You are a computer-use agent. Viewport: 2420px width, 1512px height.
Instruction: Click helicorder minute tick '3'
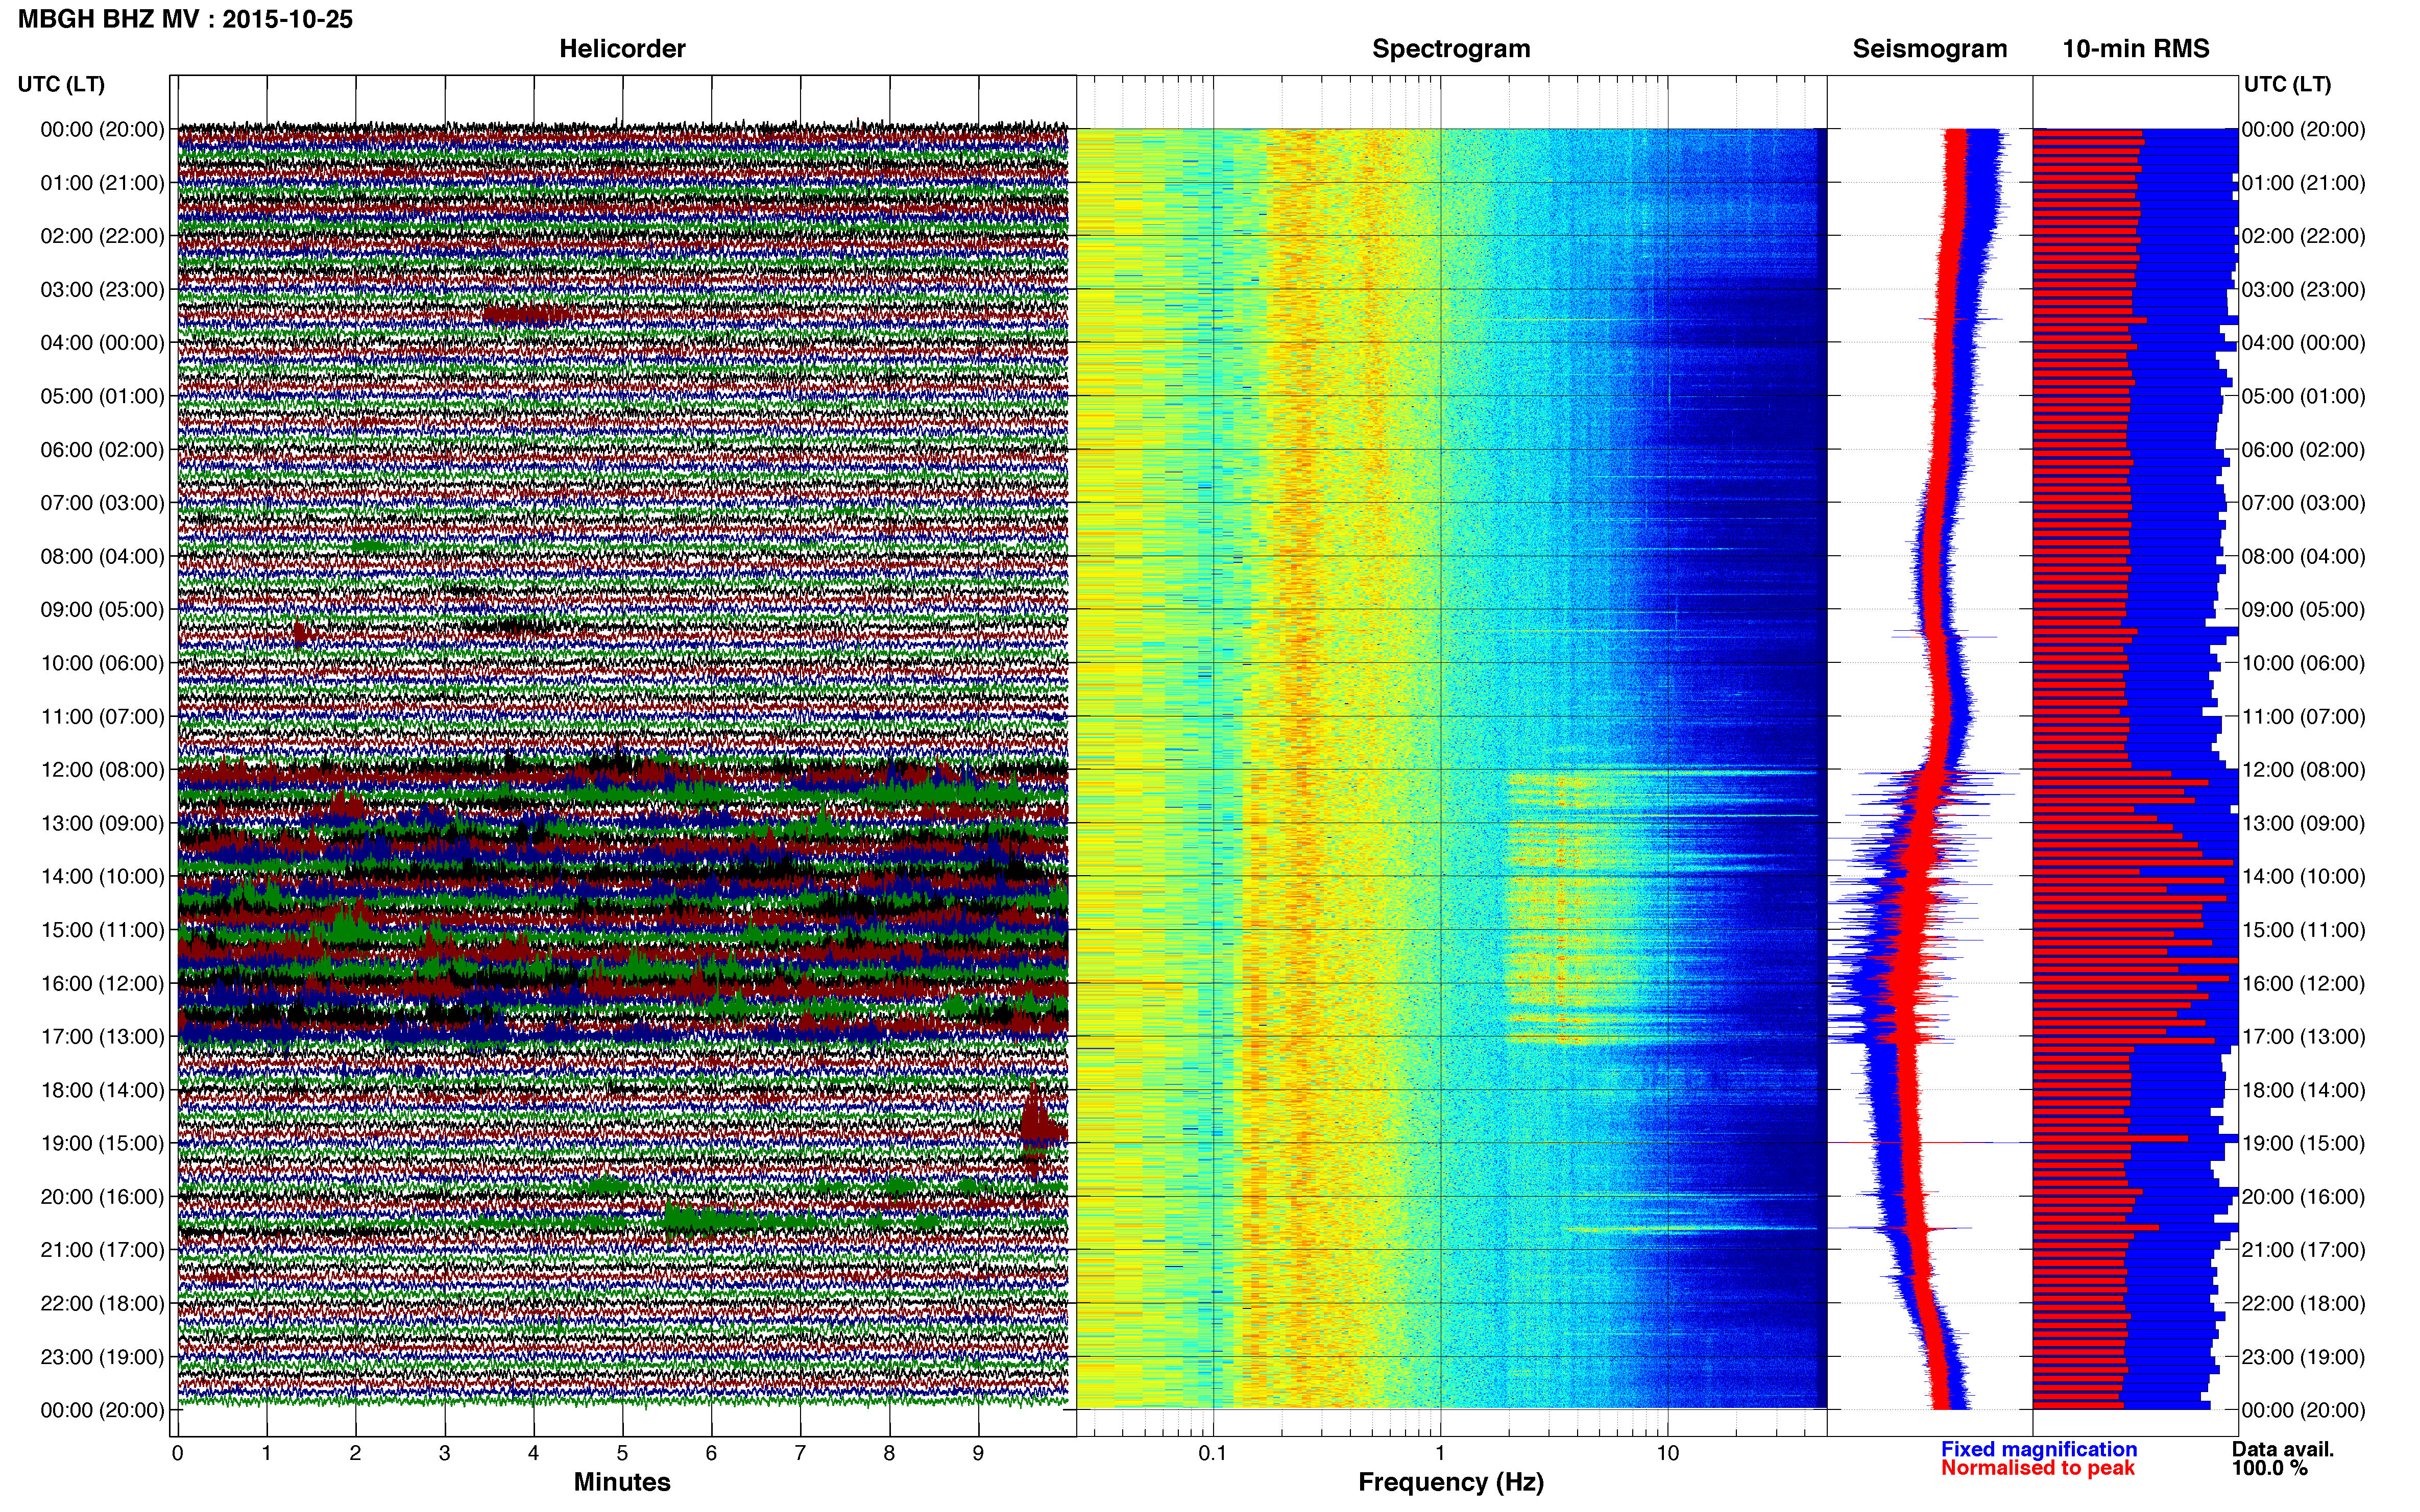(x=444, y=1454)
